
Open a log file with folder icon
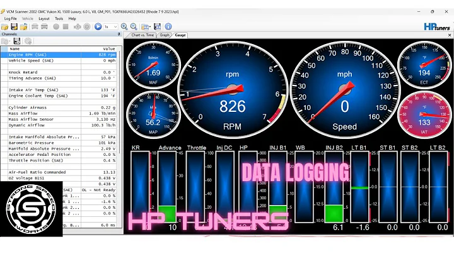(4, 27)
